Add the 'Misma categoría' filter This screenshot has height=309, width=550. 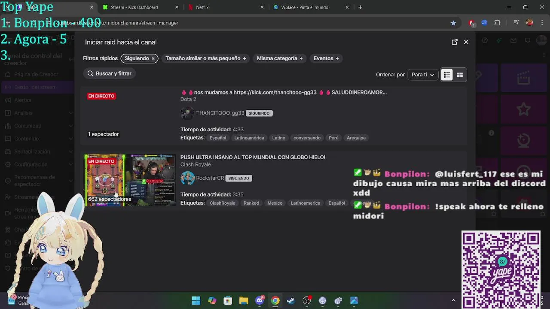[x=280, y=58]
